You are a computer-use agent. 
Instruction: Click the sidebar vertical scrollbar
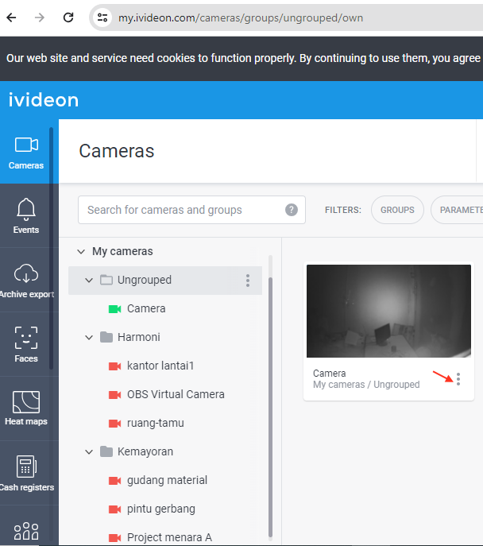(51, 248)
